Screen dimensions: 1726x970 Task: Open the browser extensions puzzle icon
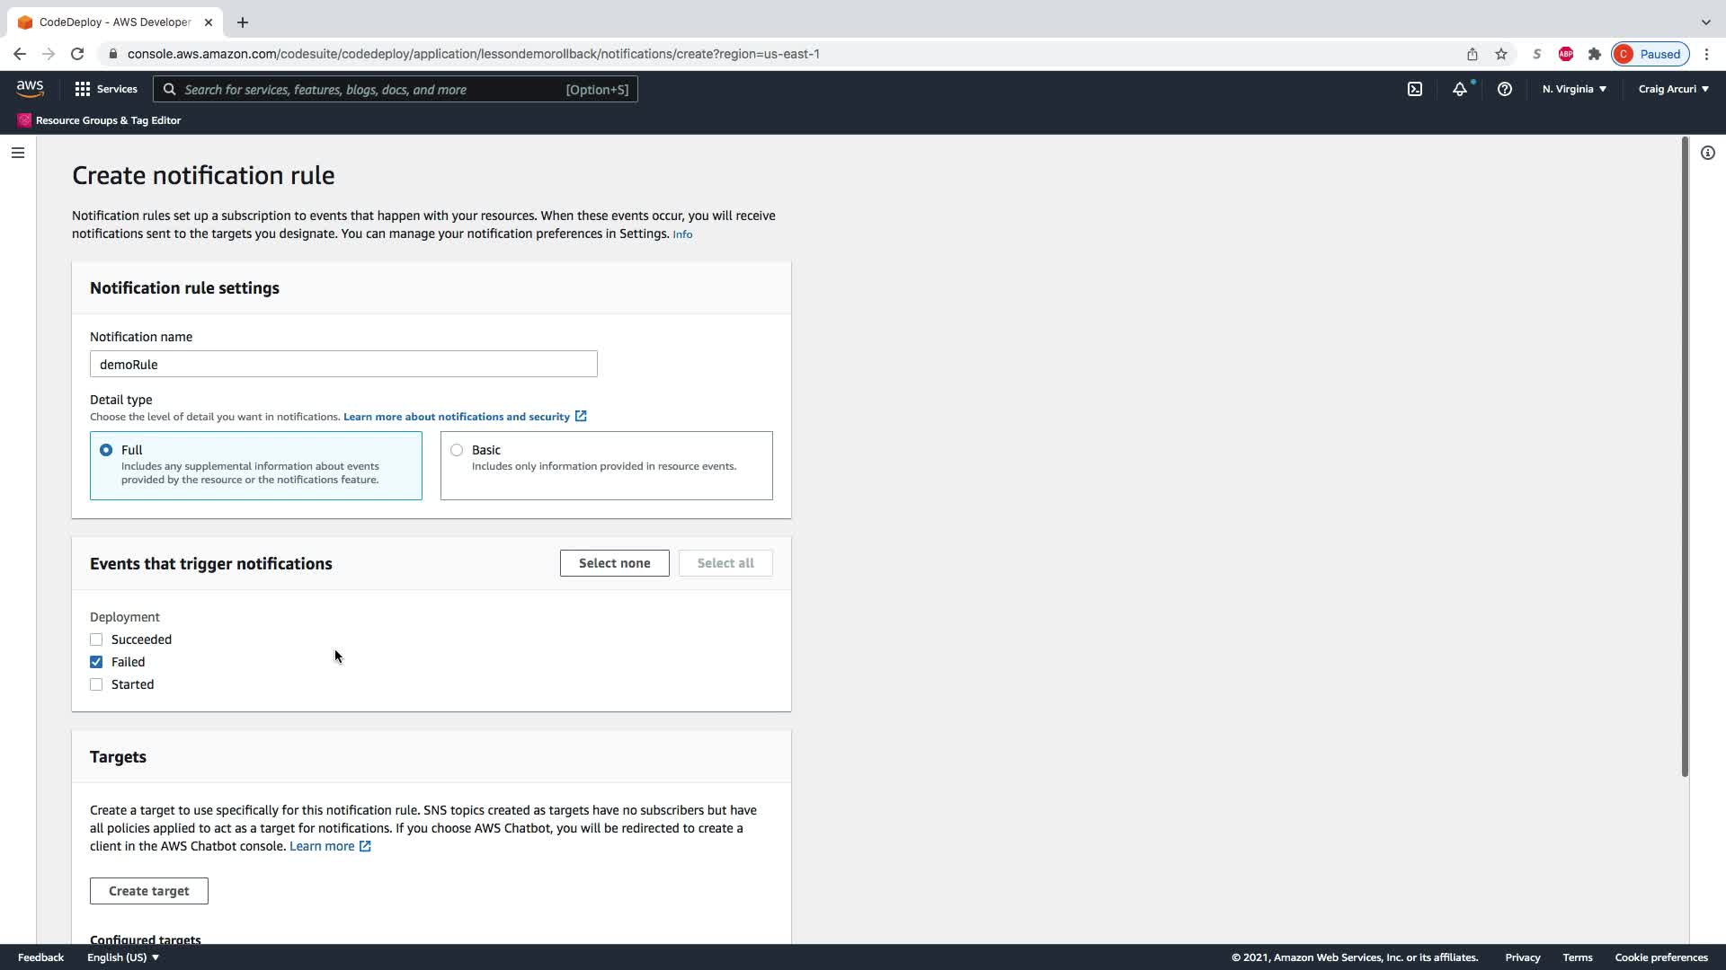[1595, 54]
